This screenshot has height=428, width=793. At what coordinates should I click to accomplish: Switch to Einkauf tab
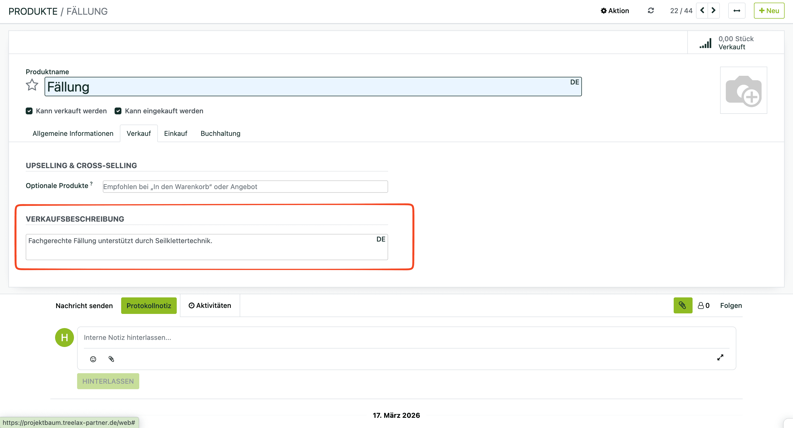pyautogui.click(x=175, y=133)
